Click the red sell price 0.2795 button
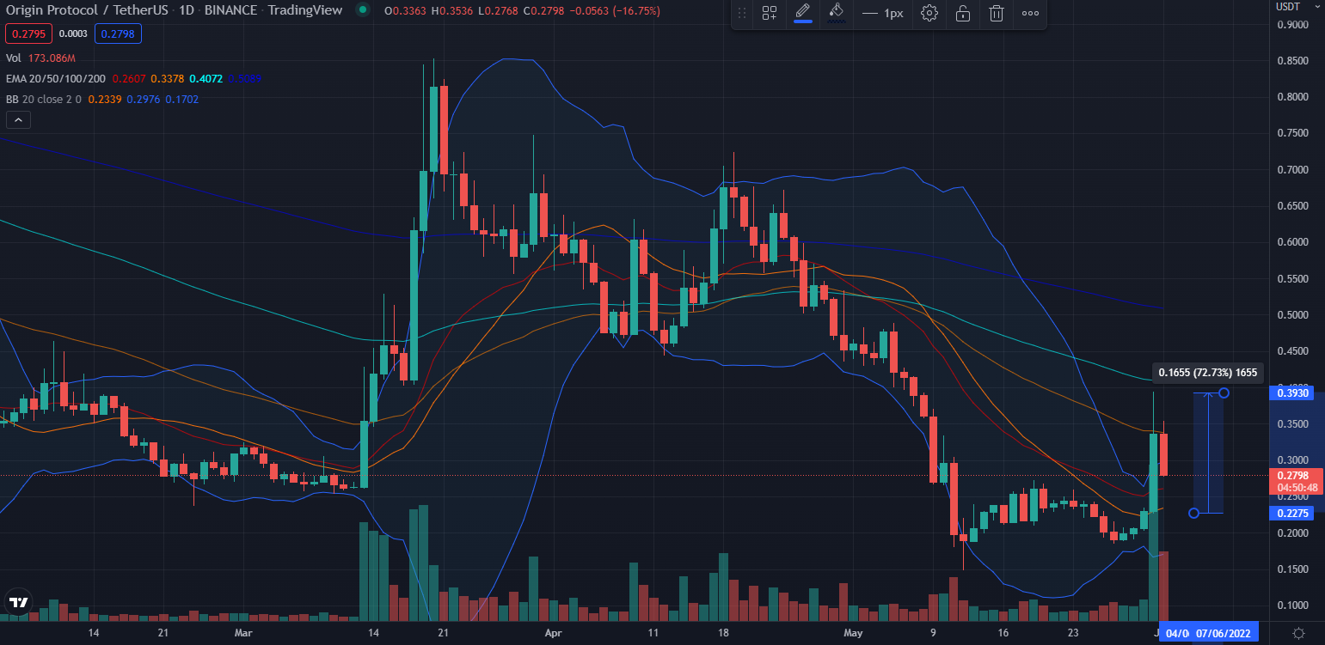This screenshot has width=1325, height=645. pyautogui.click(x=28, y=33)
